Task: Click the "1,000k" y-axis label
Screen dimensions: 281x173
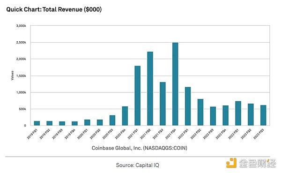Action: click(21, 92)
